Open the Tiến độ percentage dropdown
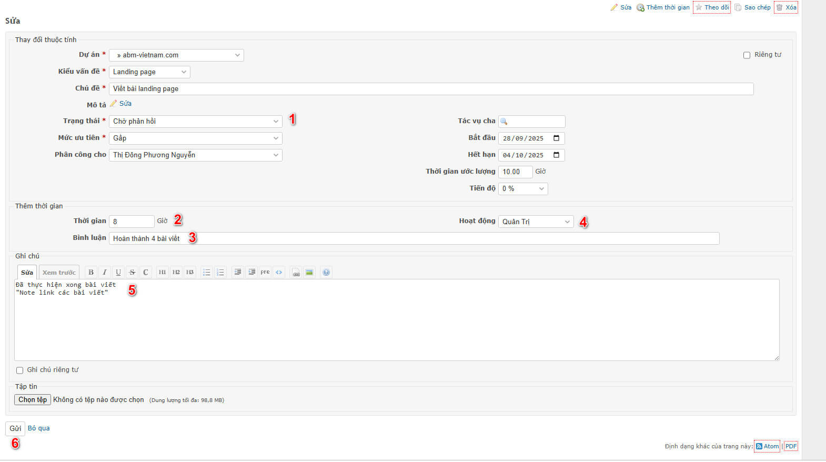 tap(522, 189)
